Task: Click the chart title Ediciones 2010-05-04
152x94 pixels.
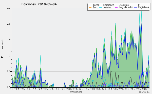Action: (39, 4)
